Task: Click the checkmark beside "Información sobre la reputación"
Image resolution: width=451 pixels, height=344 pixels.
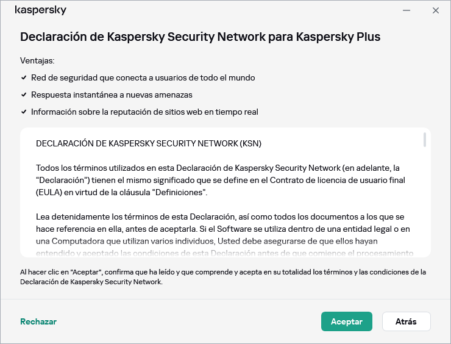Action: [x=24, y=112]
